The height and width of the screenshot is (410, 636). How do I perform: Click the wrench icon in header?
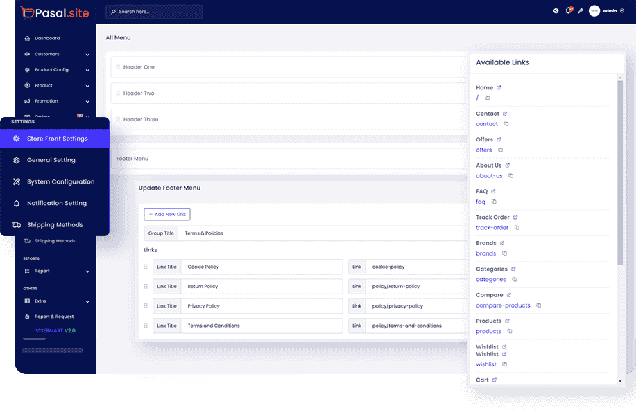[x=581, y=11]
